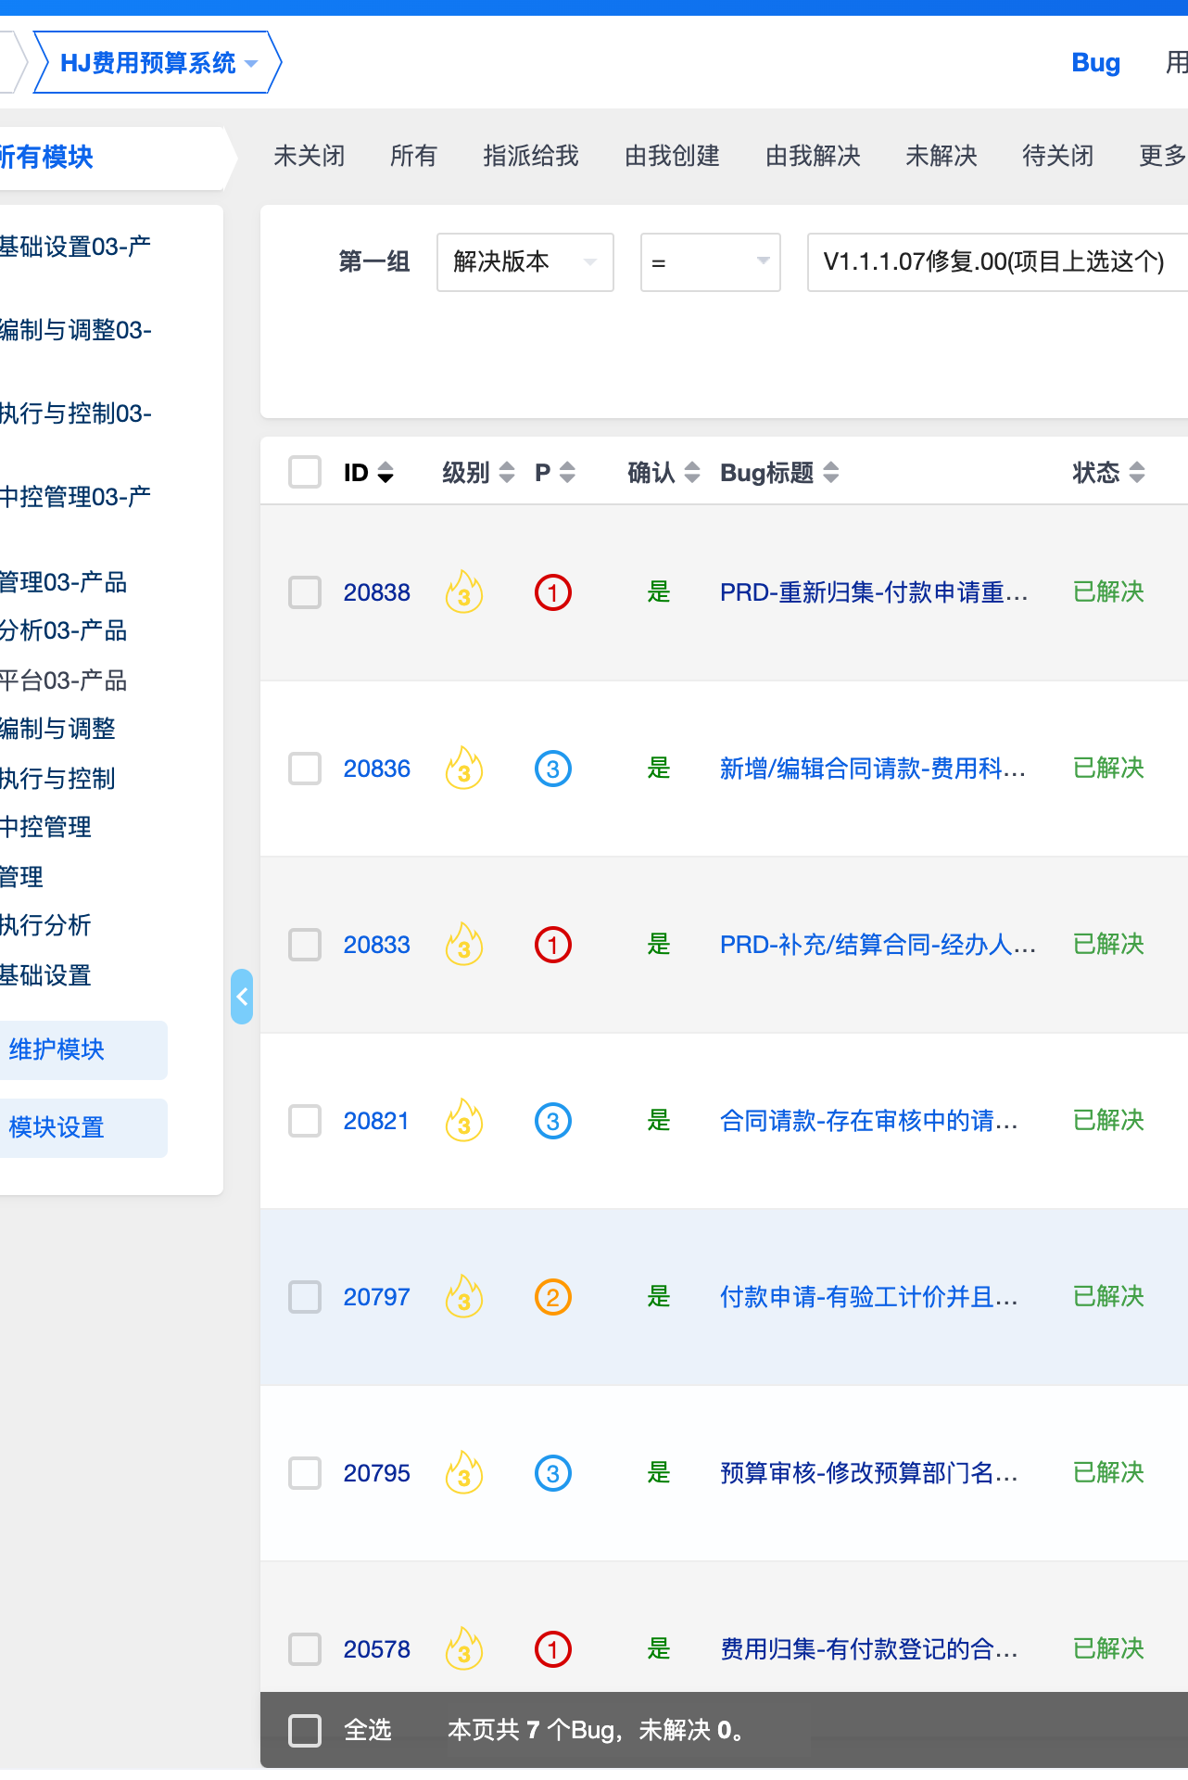This screenshot has height=1780, width=1188.
Task: Click priority 3 badge for bug 20836
Action: click(553, 769)
